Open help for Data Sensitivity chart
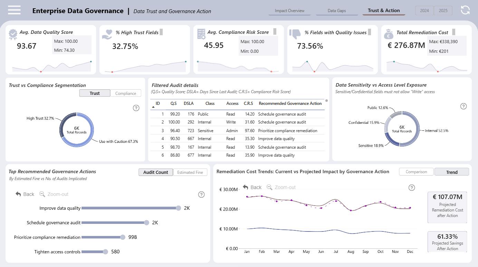The image size is (478, 267). coord(463,106)
